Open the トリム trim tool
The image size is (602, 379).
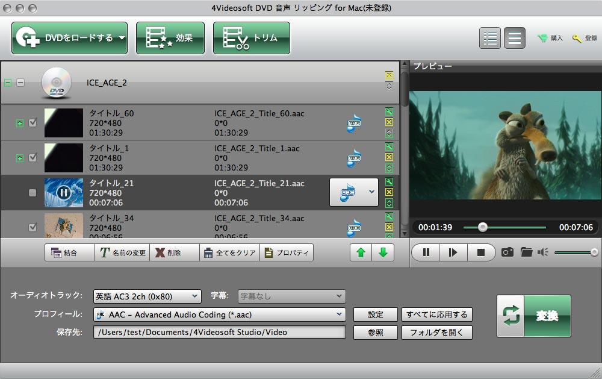point(252,38)
